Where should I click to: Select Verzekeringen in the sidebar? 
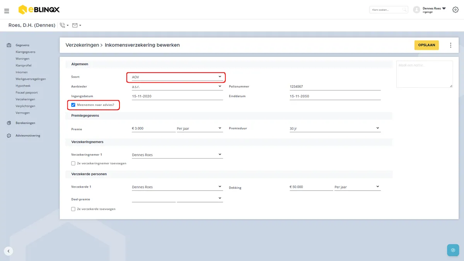[x=25, y=99]
